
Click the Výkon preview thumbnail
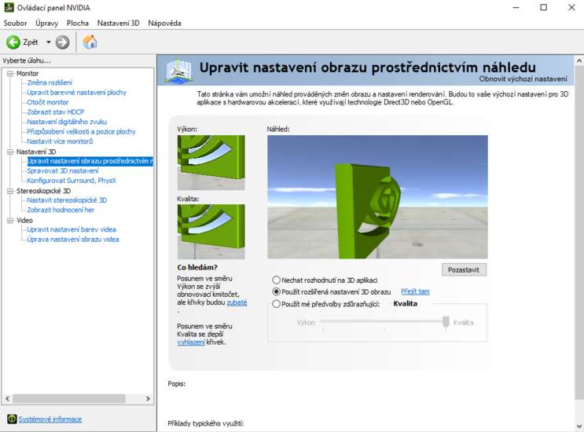point(211,163)
